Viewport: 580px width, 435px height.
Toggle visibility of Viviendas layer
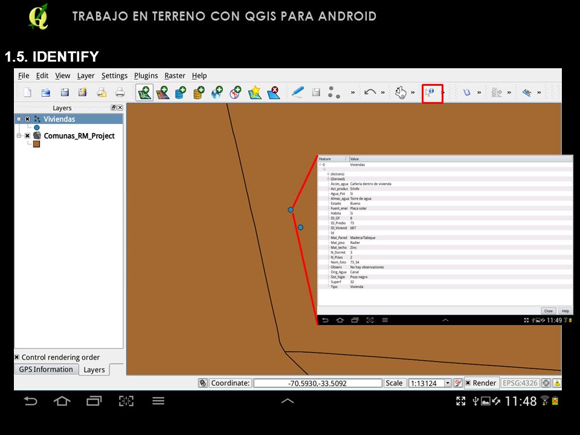click(x=27, y=119)
